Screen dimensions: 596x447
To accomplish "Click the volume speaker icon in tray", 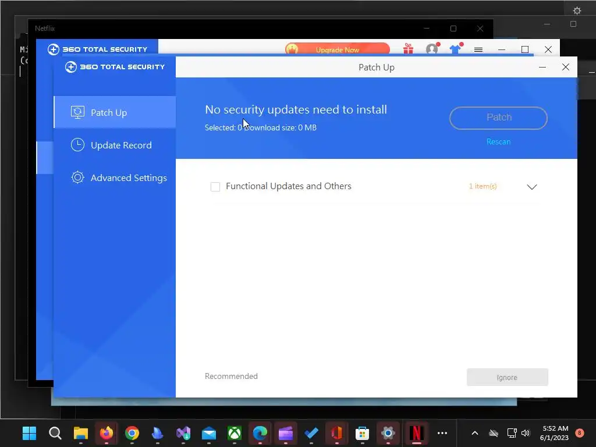I will [x=526, y=433].
